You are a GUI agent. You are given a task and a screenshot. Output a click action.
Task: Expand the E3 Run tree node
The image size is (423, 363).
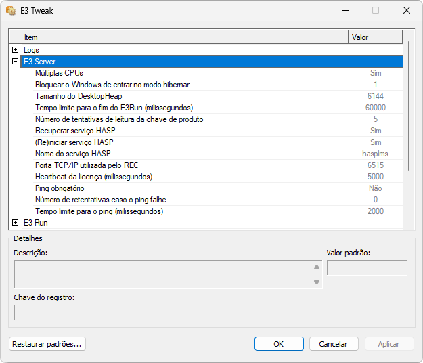(15, 222)
